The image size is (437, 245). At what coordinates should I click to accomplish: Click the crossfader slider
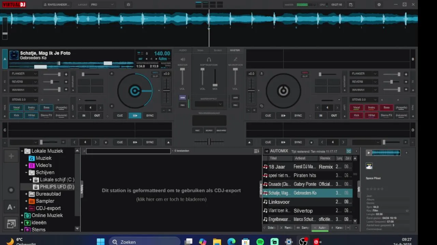click(x=209, y=142)
